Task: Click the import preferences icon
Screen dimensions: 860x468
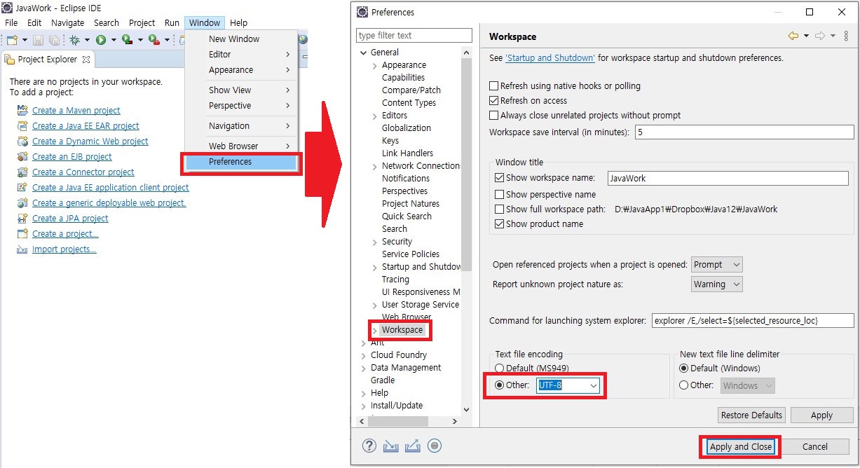Action: point(390,446)
